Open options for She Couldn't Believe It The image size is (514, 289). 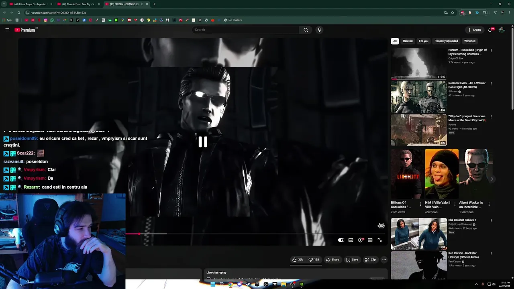pos(491,220)
